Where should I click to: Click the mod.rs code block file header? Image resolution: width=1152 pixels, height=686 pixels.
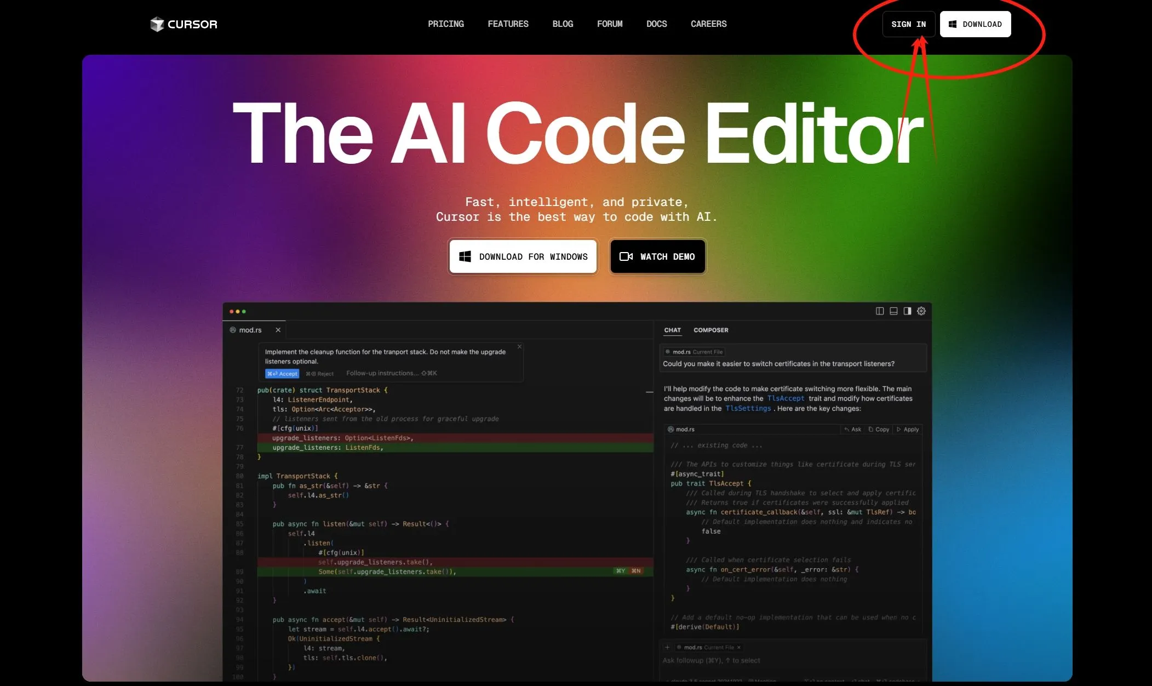pyautogui.click(x=681, y=430)
